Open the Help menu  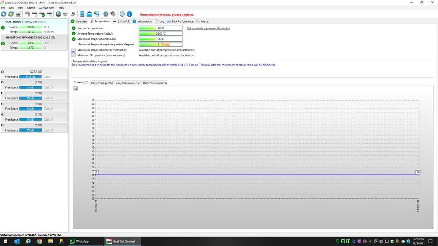click(x=61, y=8)
